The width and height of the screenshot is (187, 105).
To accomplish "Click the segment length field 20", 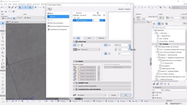I will 125,54.
